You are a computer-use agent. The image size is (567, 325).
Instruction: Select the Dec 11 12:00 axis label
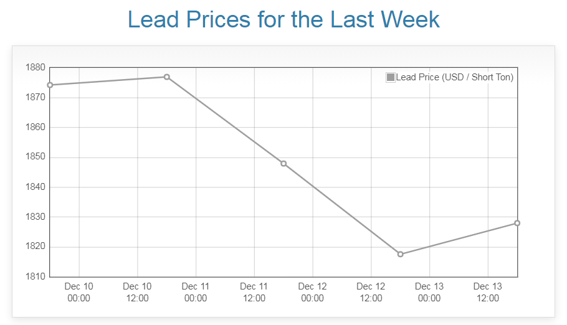(254, 292)
